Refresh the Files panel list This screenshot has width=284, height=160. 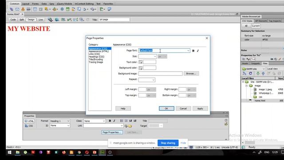tap(250, 73)
